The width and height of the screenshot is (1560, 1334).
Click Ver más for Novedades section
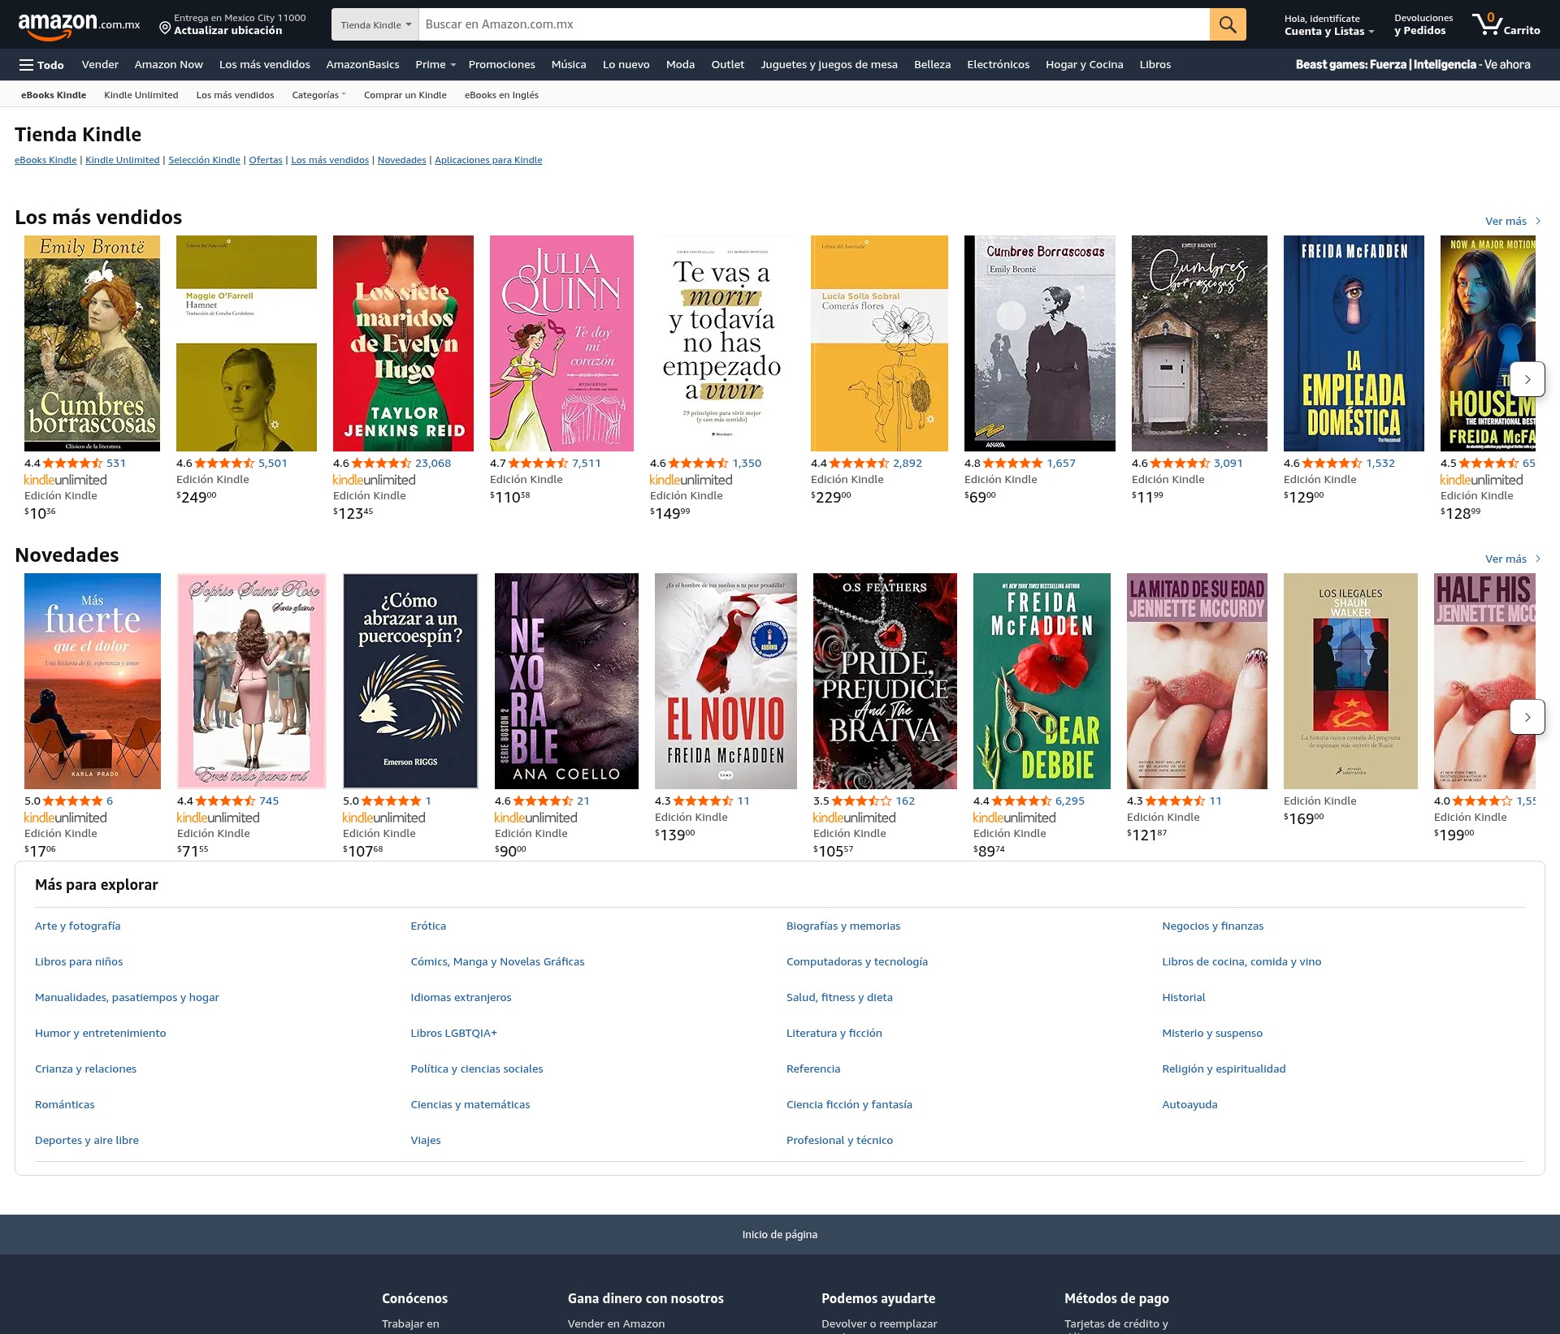coord(1513,559)
